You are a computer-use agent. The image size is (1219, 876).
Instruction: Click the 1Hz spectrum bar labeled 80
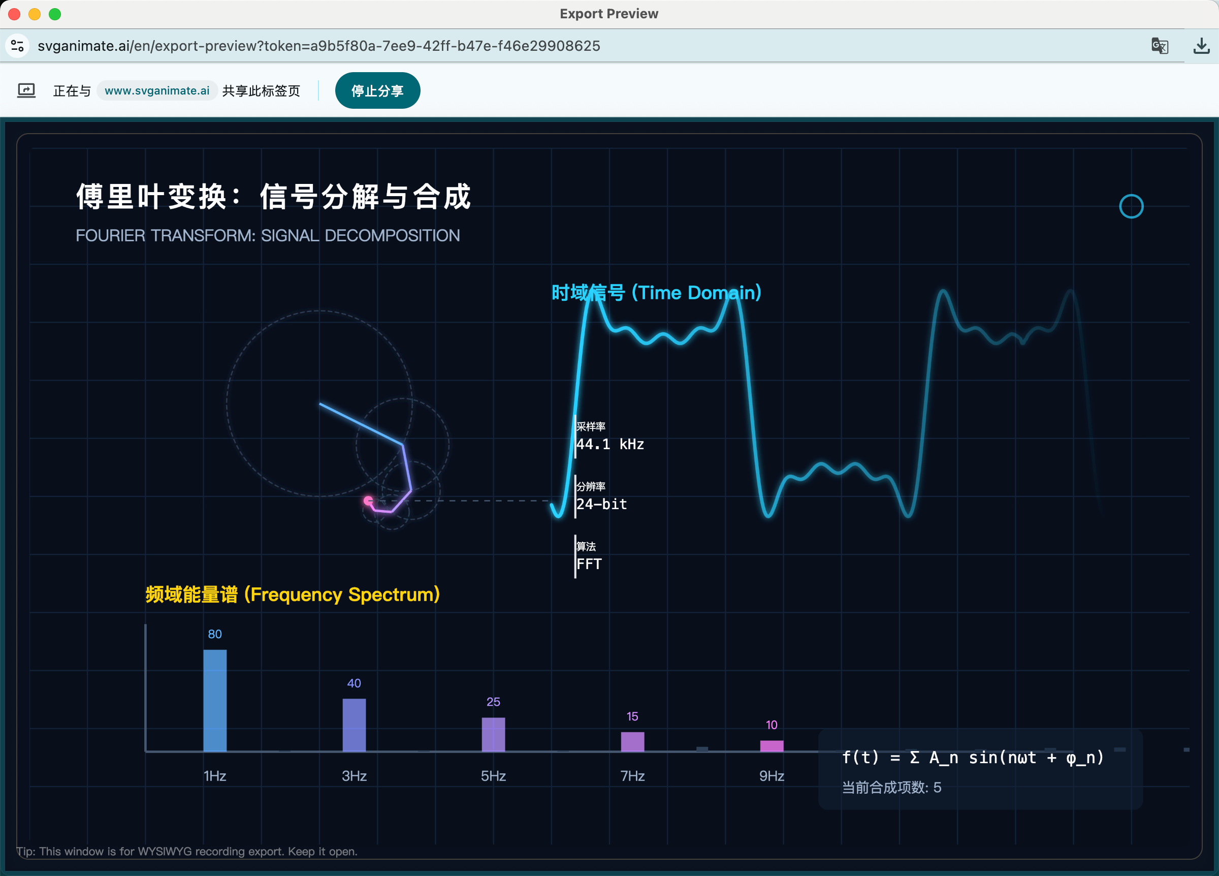point(215,700)
